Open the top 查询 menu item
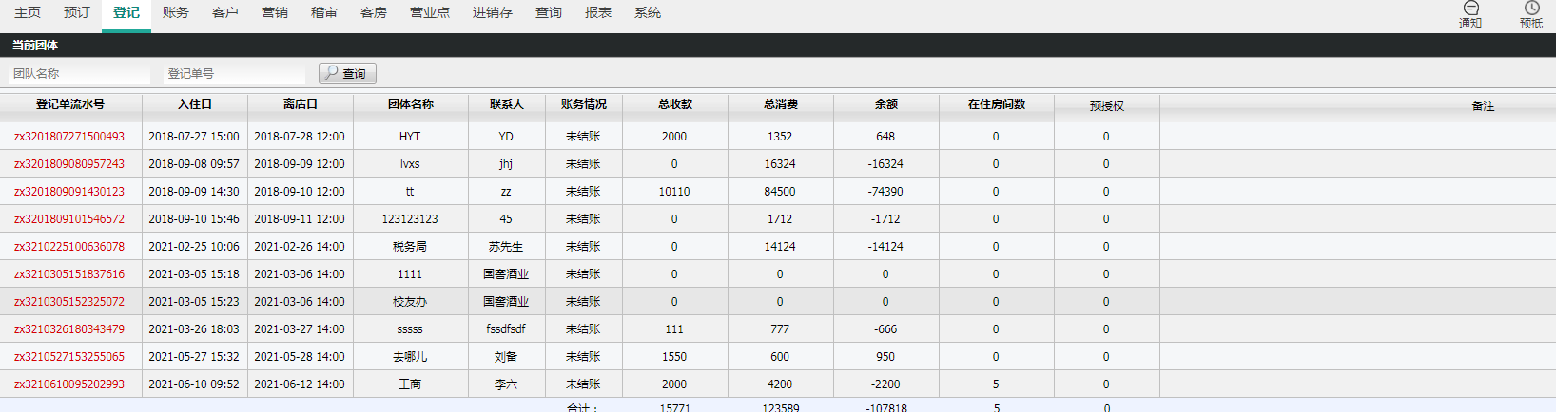Image resolution: width=1556 pixels, height=412 pixels. pos(549,12)
